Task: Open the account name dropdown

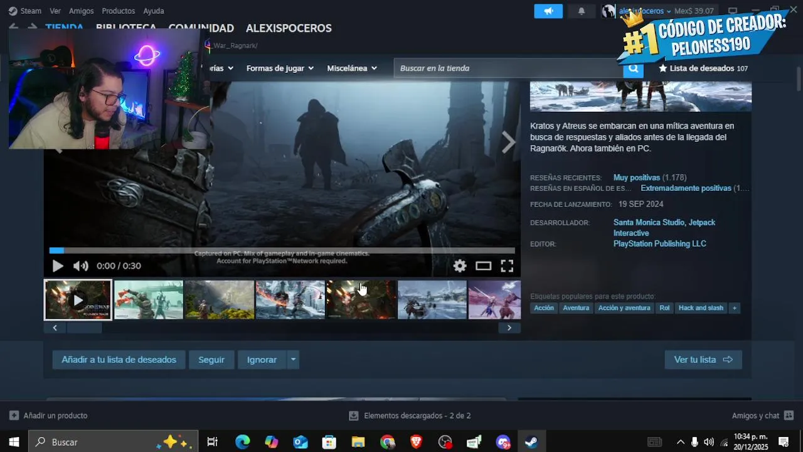Action: [x=645, y=11]
